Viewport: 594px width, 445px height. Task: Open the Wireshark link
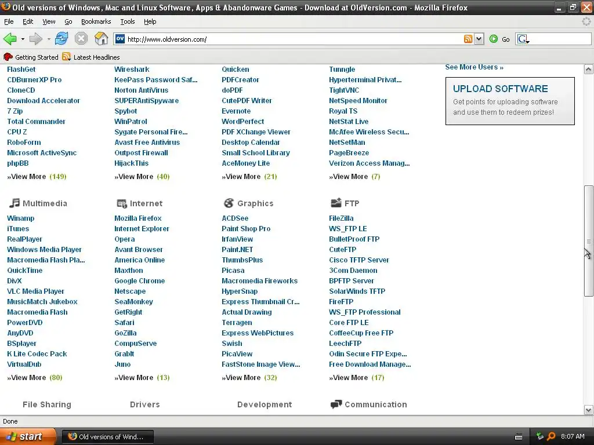pos(132,70)
